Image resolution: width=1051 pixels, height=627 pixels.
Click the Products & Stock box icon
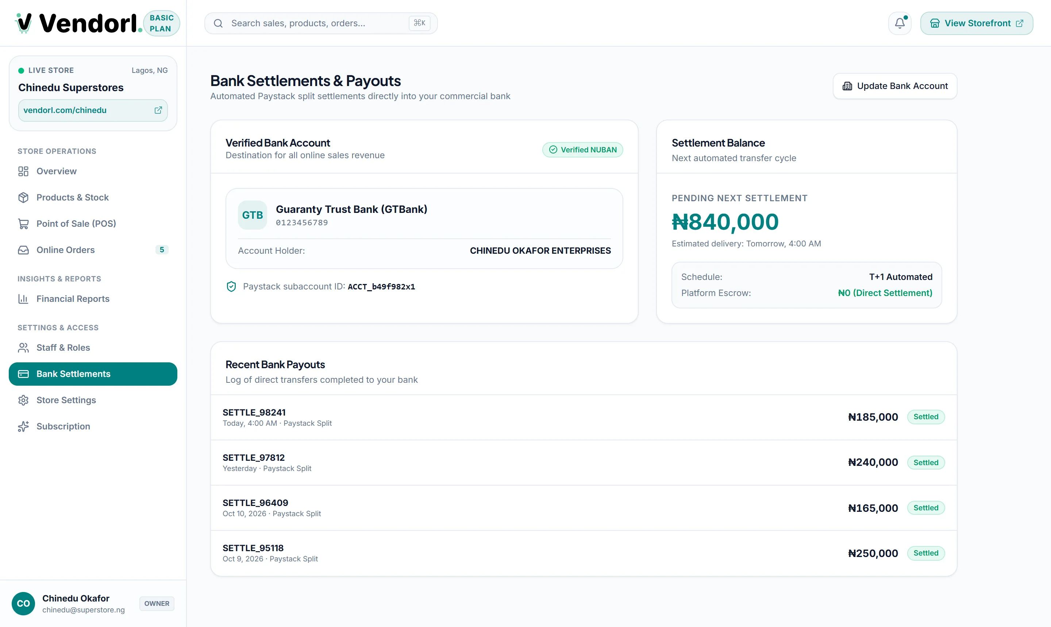click(23, 197)
